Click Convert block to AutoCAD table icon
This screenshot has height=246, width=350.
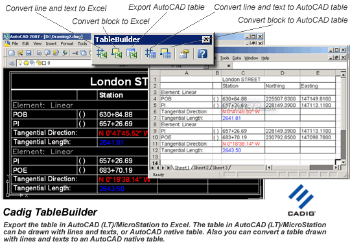[x=165, y=54]
